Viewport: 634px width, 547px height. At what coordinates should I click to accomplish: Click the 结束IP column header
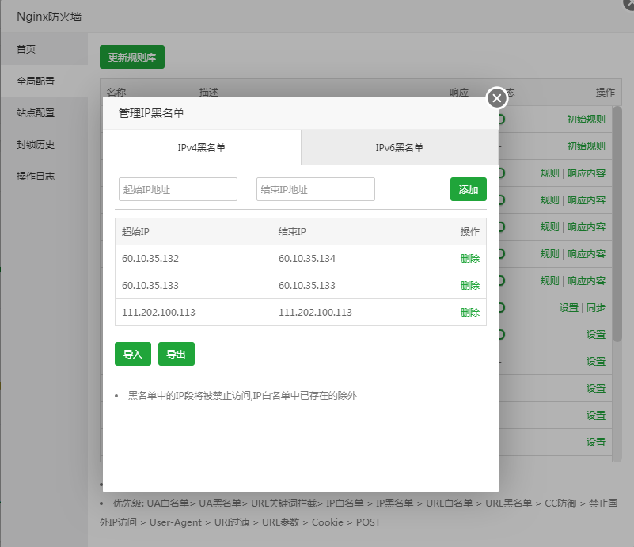292,232
